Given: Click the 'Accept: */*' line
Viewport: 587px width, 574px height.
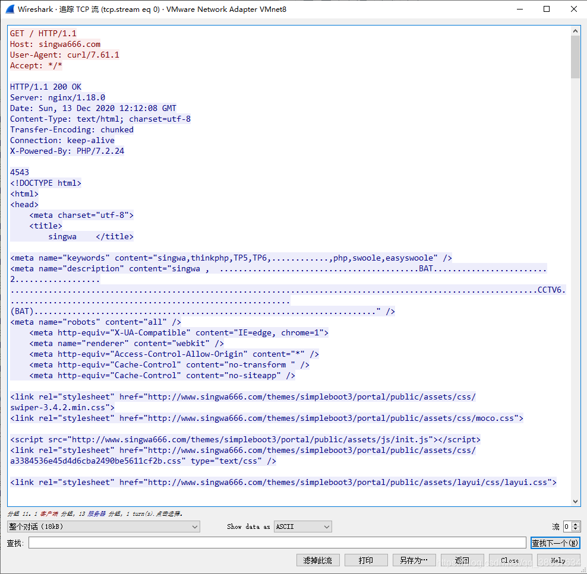Looking at the screenshot, I should (36, 66).
